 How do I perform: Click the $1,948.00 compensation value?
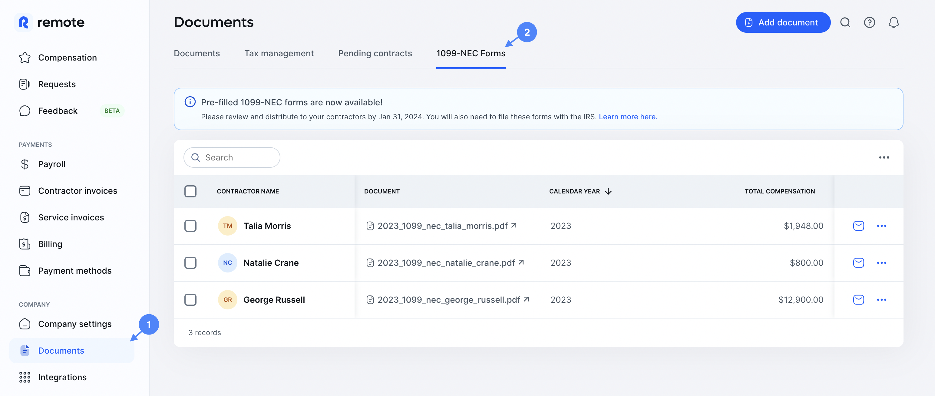click(804, 226)
